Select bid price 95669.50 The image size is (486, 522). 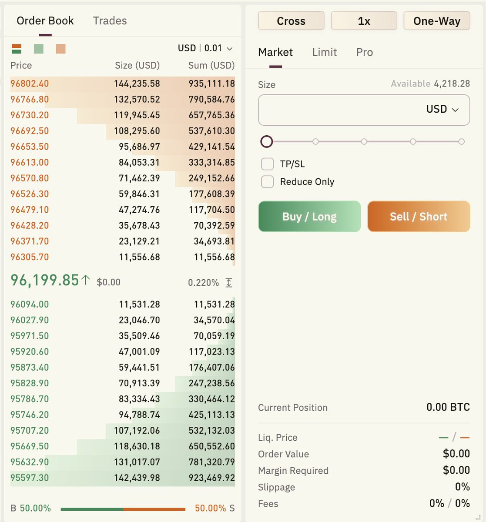(x=30, y=446)
